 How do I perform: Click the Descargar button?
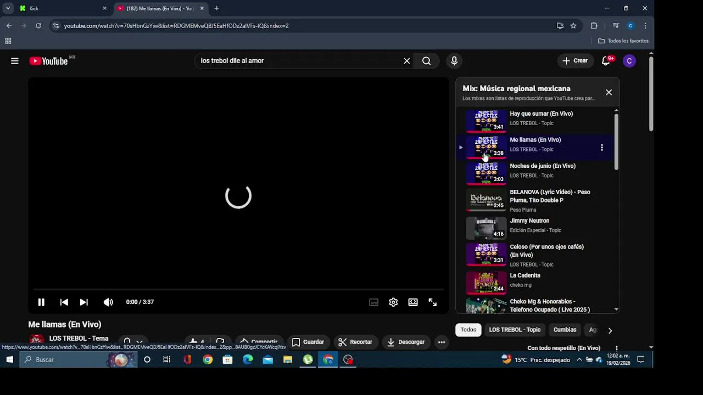click(406, 342)
